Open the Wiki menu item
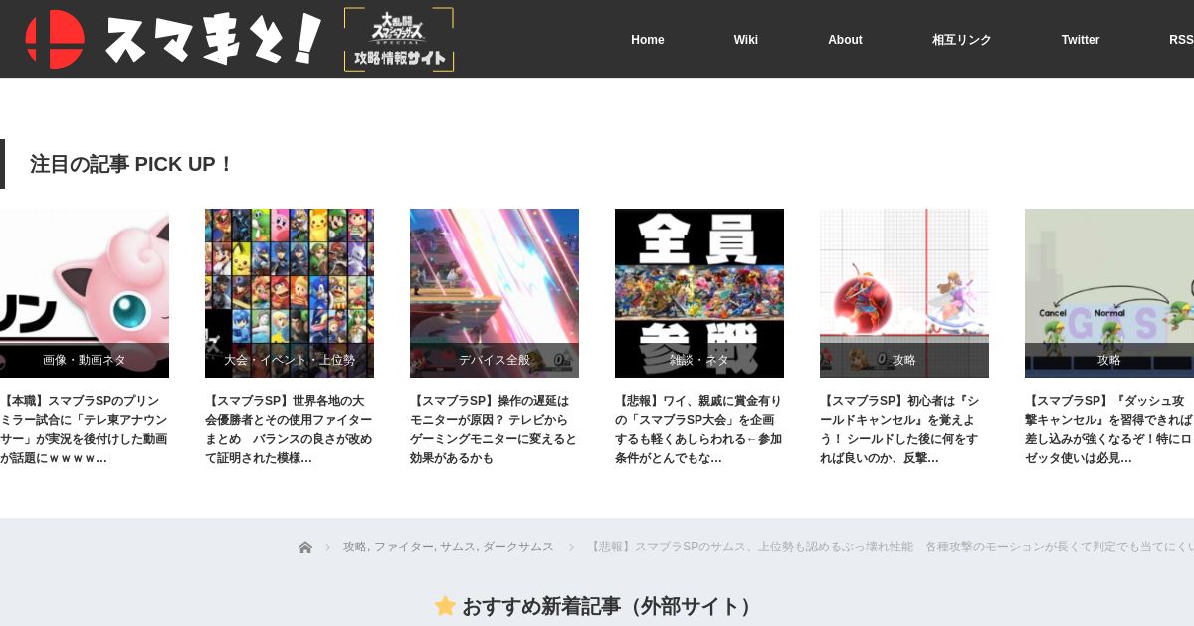The width and height of the screenshot is (1194, 626). pos(746,40)
